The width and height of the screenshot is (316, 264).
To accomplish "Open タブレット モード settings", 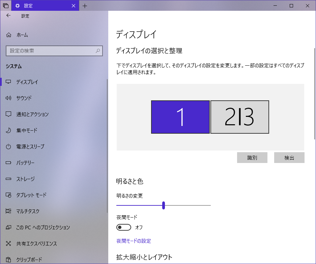I will click(x=54, y=195).
